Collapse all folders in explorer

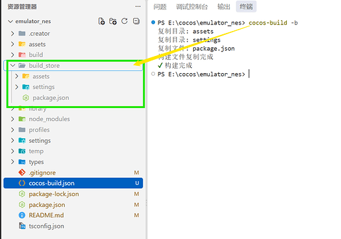tap(137, 21)
